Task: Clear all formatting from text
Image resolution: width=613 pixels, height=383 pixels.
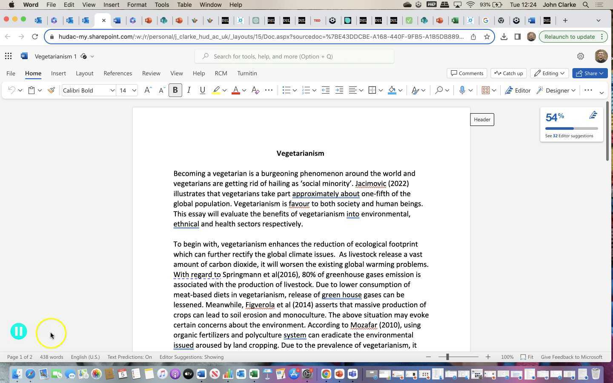Action: click(255, 90)
